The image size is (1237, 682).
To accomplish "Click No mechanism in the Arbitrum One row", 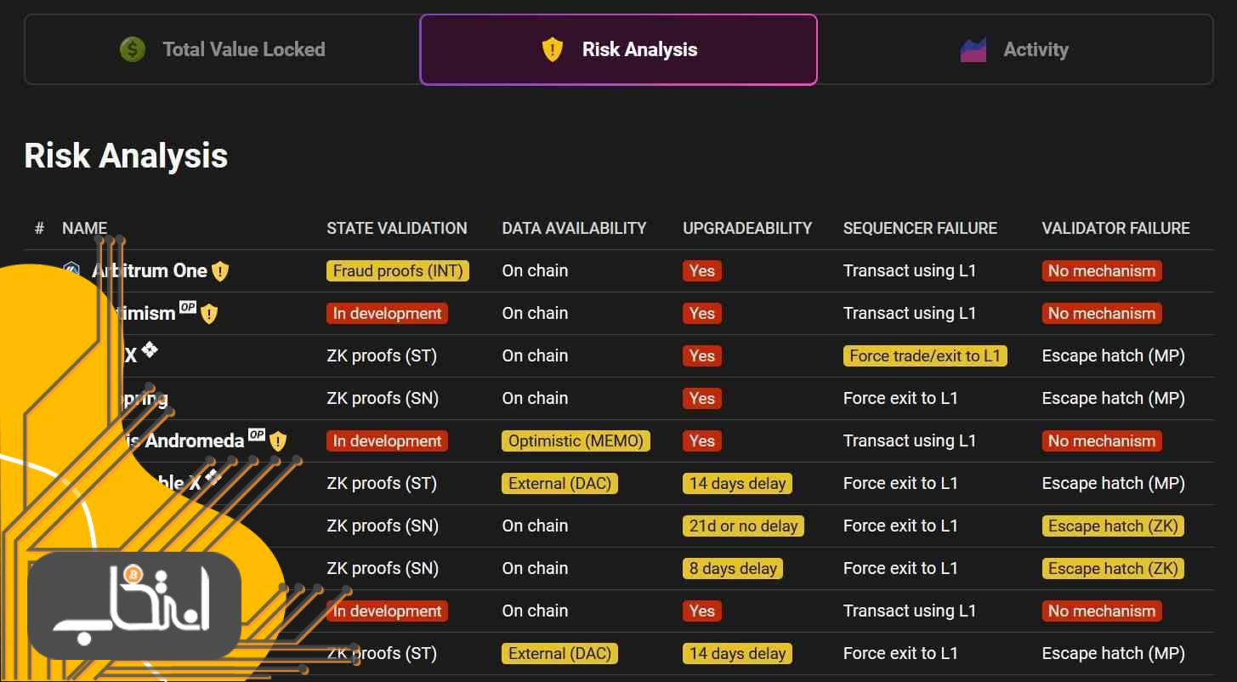I will pos(1102,270).
